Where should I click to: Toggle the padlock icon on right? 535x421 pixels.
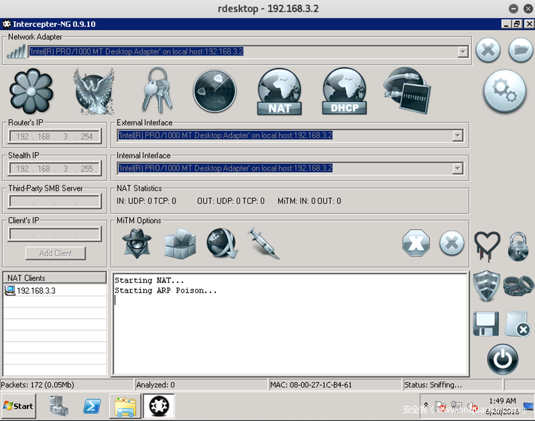[518, 246]
